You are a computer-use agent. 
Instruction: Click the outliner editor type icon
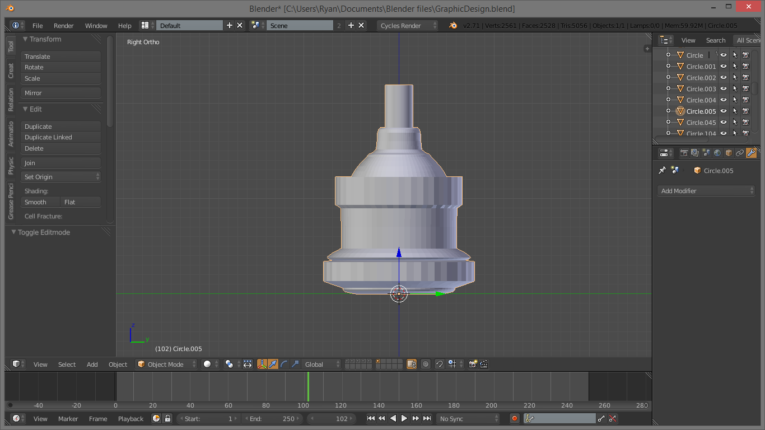pyautogui.click(x=666, y=40)
